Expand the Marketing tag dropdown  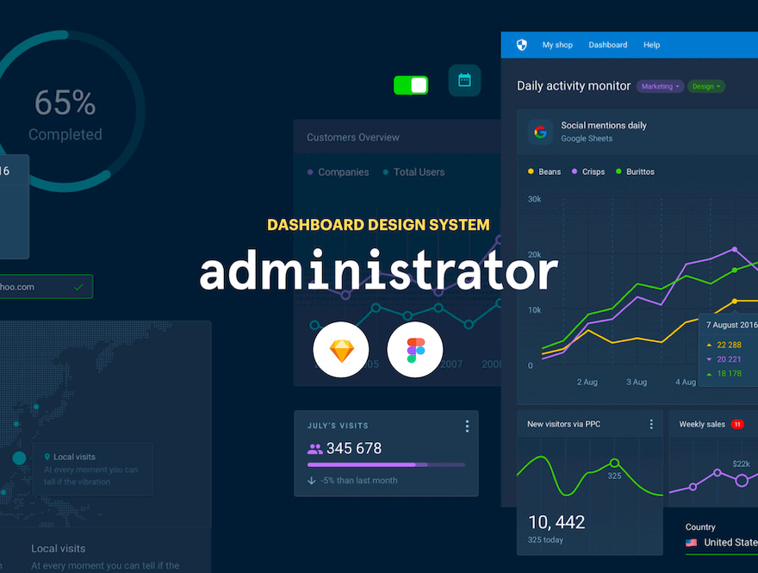coord(660,86)
